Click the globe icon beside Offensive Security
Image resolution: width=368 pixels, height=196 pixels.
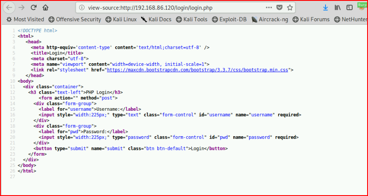[51, 20]
